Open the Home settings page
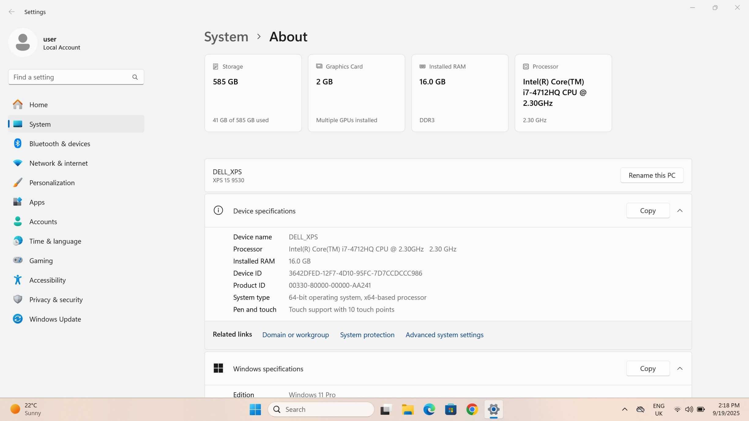The image size is (749, 421). coord(76,105)
